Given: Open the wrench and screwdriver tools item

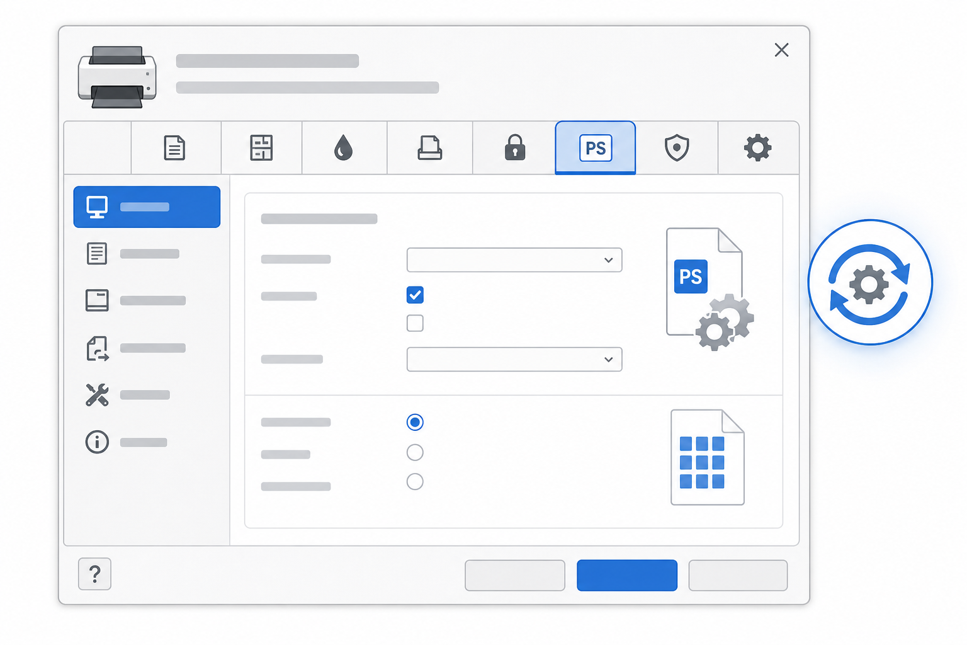Looking at the screenshot, I should [x=147, y=395].
